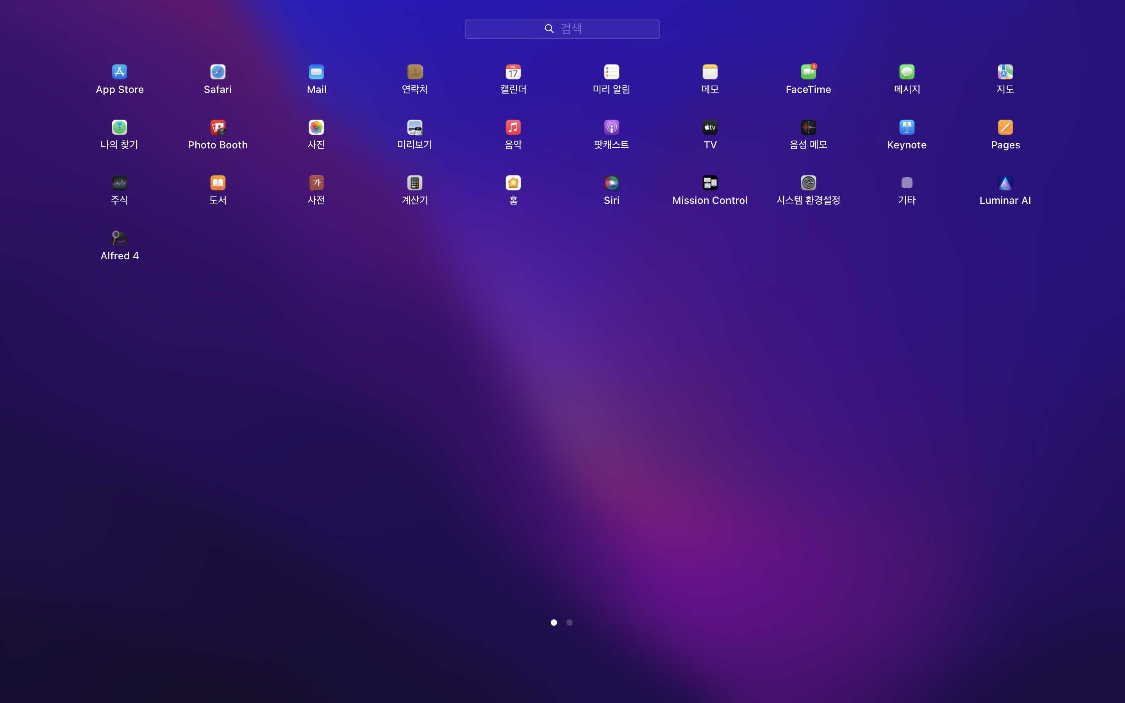The width and height of the screenshot is (1125, 703).
Task: Open 음악 music app
Action: (513, 127)
